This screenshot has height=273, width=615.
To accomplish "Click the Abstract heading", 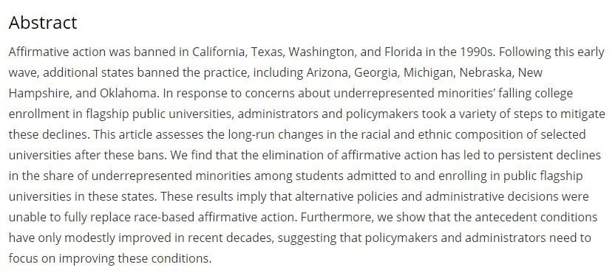I will (x=43, y=23).
